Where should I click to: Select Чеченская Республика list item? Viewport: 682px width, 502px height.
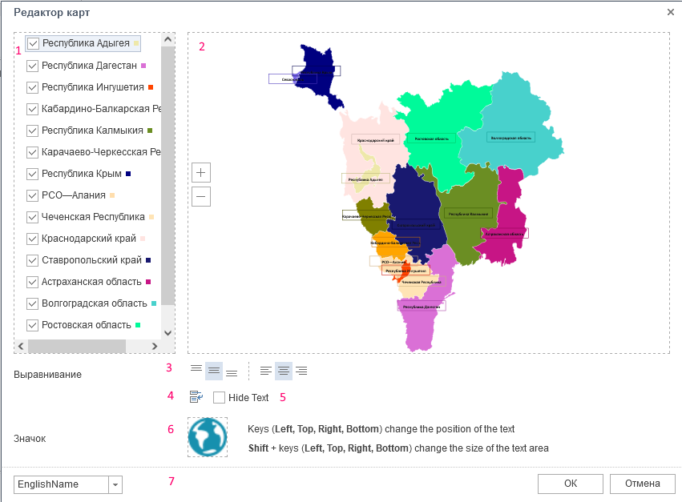coord(93,217)
